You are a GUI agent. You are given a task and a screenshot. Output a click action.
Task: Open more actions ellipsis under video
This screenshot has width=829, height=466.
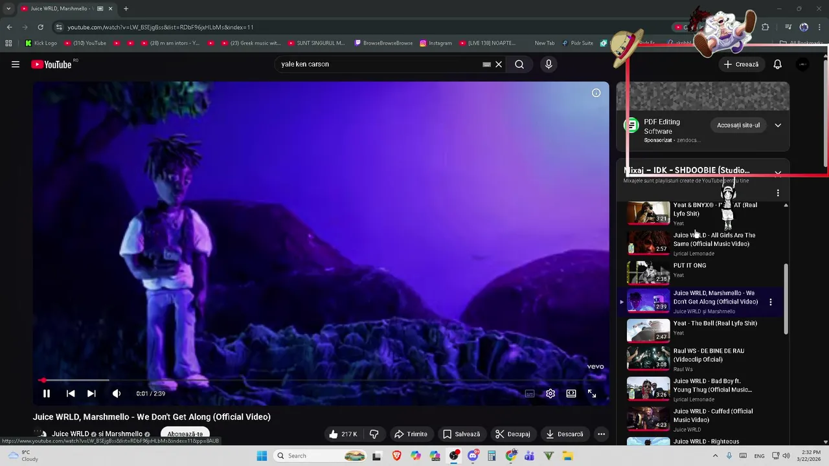(x=601, y=434)
